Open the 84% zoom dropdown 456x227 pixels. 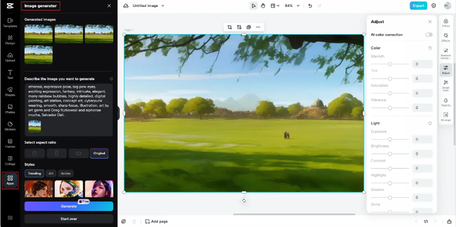pyautogui.click(x=292, y=6)
